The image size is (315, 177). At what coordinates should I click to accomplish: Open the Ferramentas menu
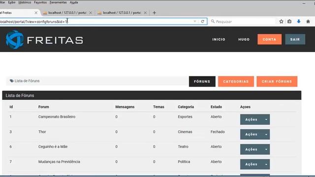click(x=58, y=2)
